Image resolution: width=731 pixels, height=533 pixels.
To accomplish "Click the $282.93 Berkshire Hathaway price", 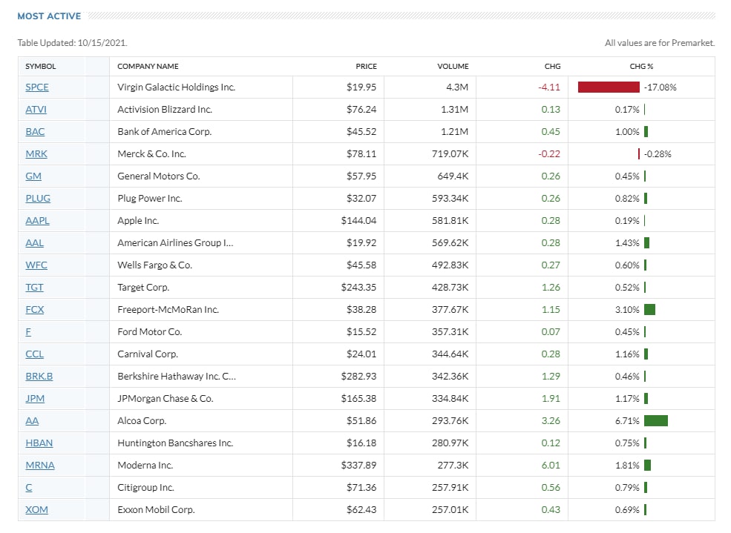I will tap(358, 376).
